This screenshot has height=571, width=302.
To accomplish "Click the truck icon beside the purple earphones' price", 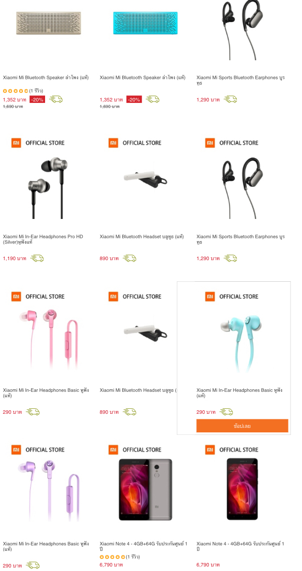I will [x=33, y=565].
